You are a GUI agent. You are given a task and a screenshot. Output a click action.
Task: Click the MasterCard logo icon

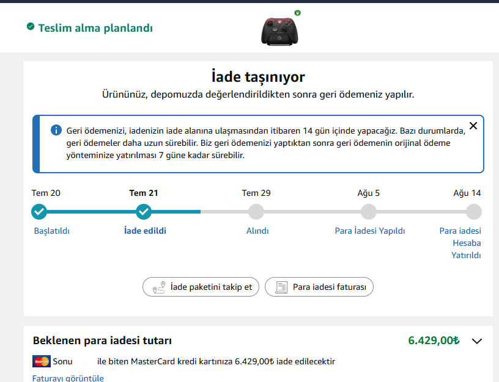click(x=42, y=361)
